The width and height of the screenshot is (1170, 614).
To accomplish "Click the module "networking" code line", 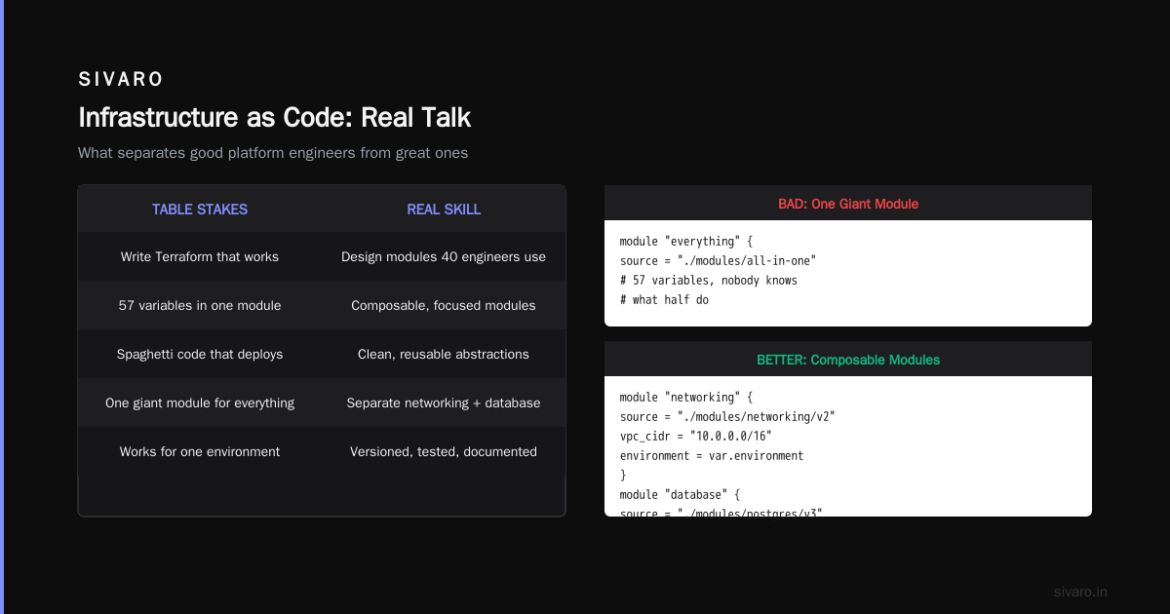I will (x=687, y=397).
